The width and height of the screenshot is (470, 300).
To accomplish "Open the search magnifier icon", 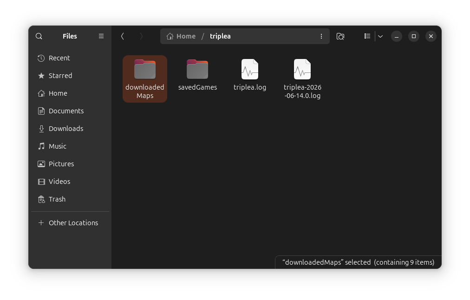I will (39, 36).
